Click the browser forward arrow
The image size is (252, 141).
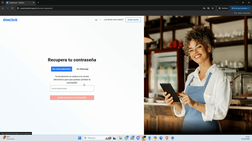8,8
